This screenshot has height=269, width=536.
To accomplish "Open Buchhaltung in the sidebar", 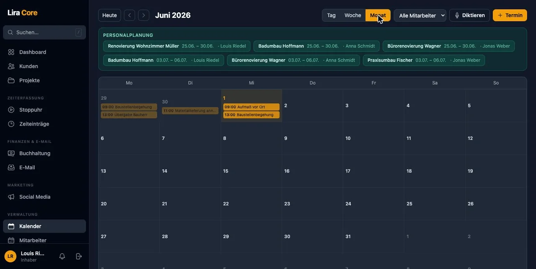I will coord(44,153).
